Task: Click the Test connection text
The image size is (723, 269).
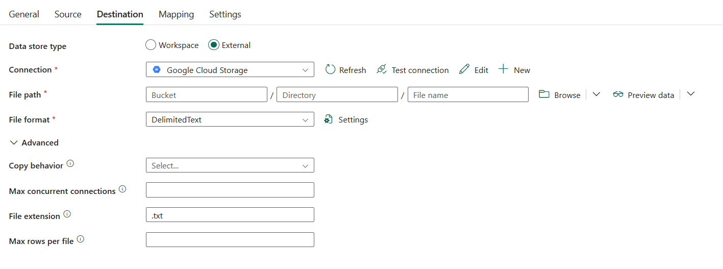Action: tap(420, 70)
